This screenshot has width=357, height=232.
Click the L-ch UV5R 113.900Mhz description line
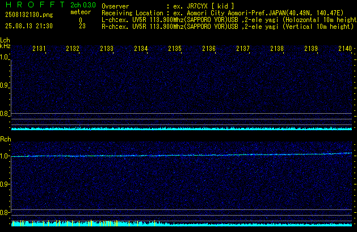coord(229,20)
